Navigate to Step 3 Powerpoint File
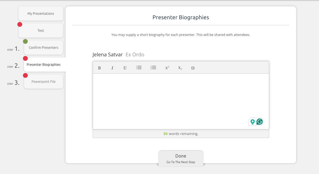 point(43,81)
